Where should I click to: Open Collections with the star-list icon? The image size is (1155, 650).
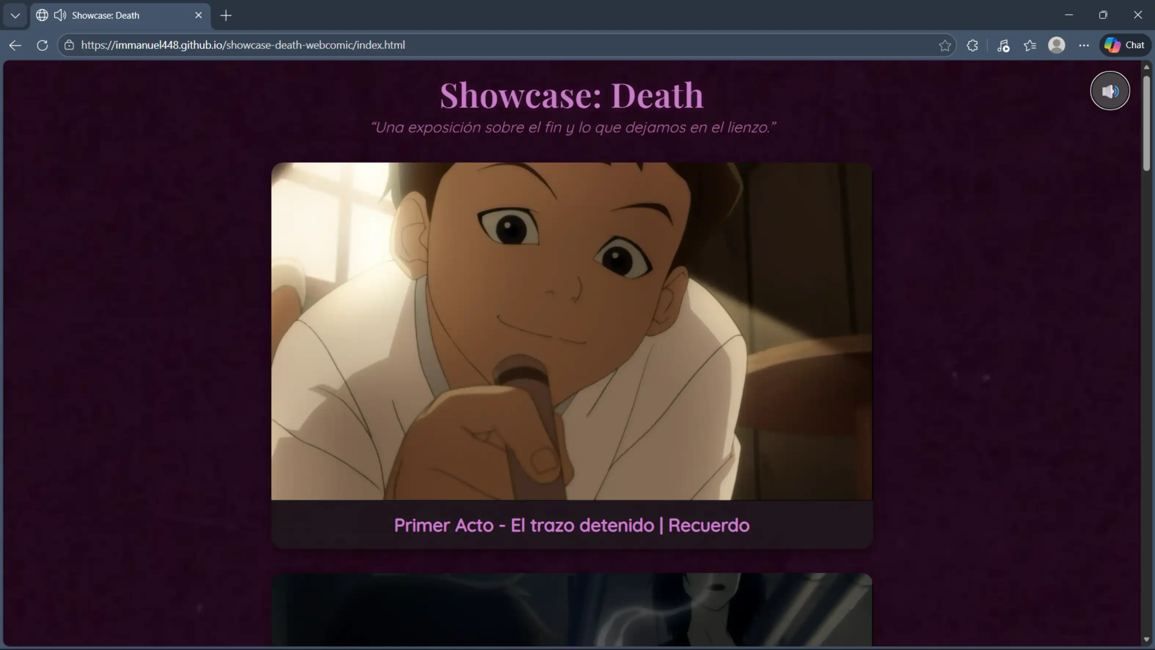(x=1030, y=45)
